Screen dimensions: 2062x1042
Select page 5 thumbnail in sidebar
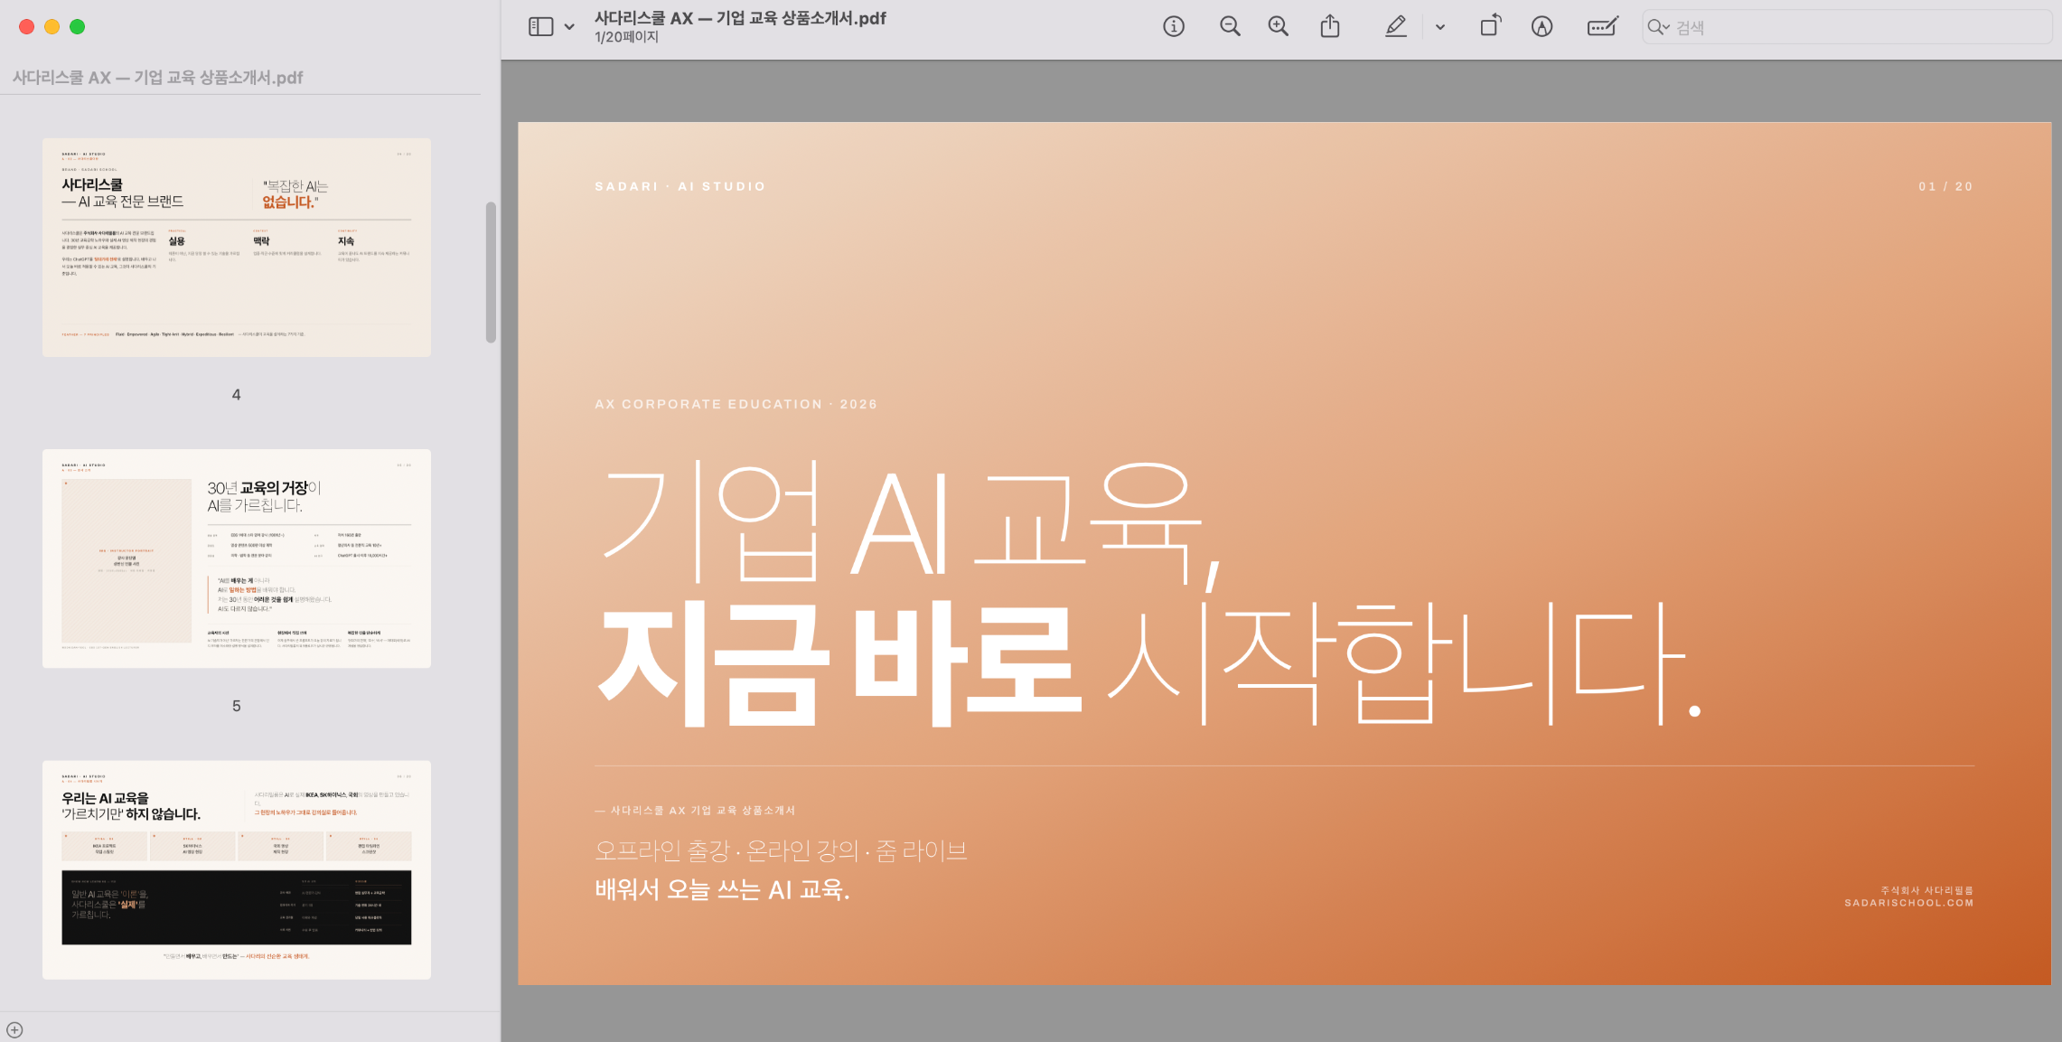point(236,559)
